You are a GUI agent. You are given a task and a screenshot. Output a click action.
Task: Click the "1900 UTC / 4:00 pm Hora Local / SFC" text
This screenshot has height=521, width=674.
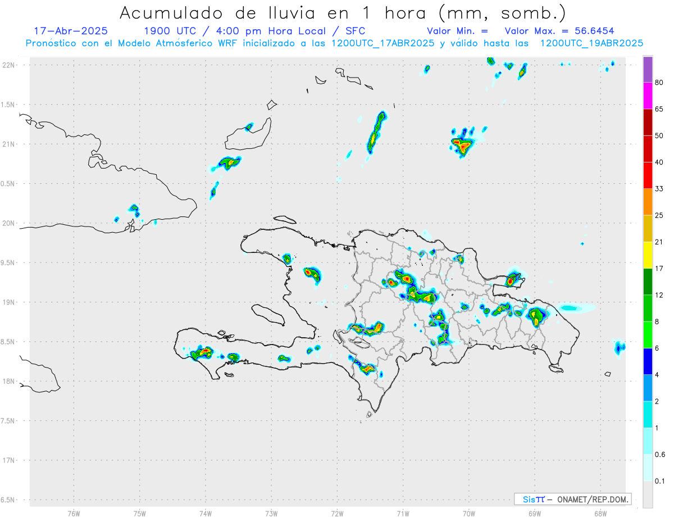pyautogui.click(x=254, y=31)
